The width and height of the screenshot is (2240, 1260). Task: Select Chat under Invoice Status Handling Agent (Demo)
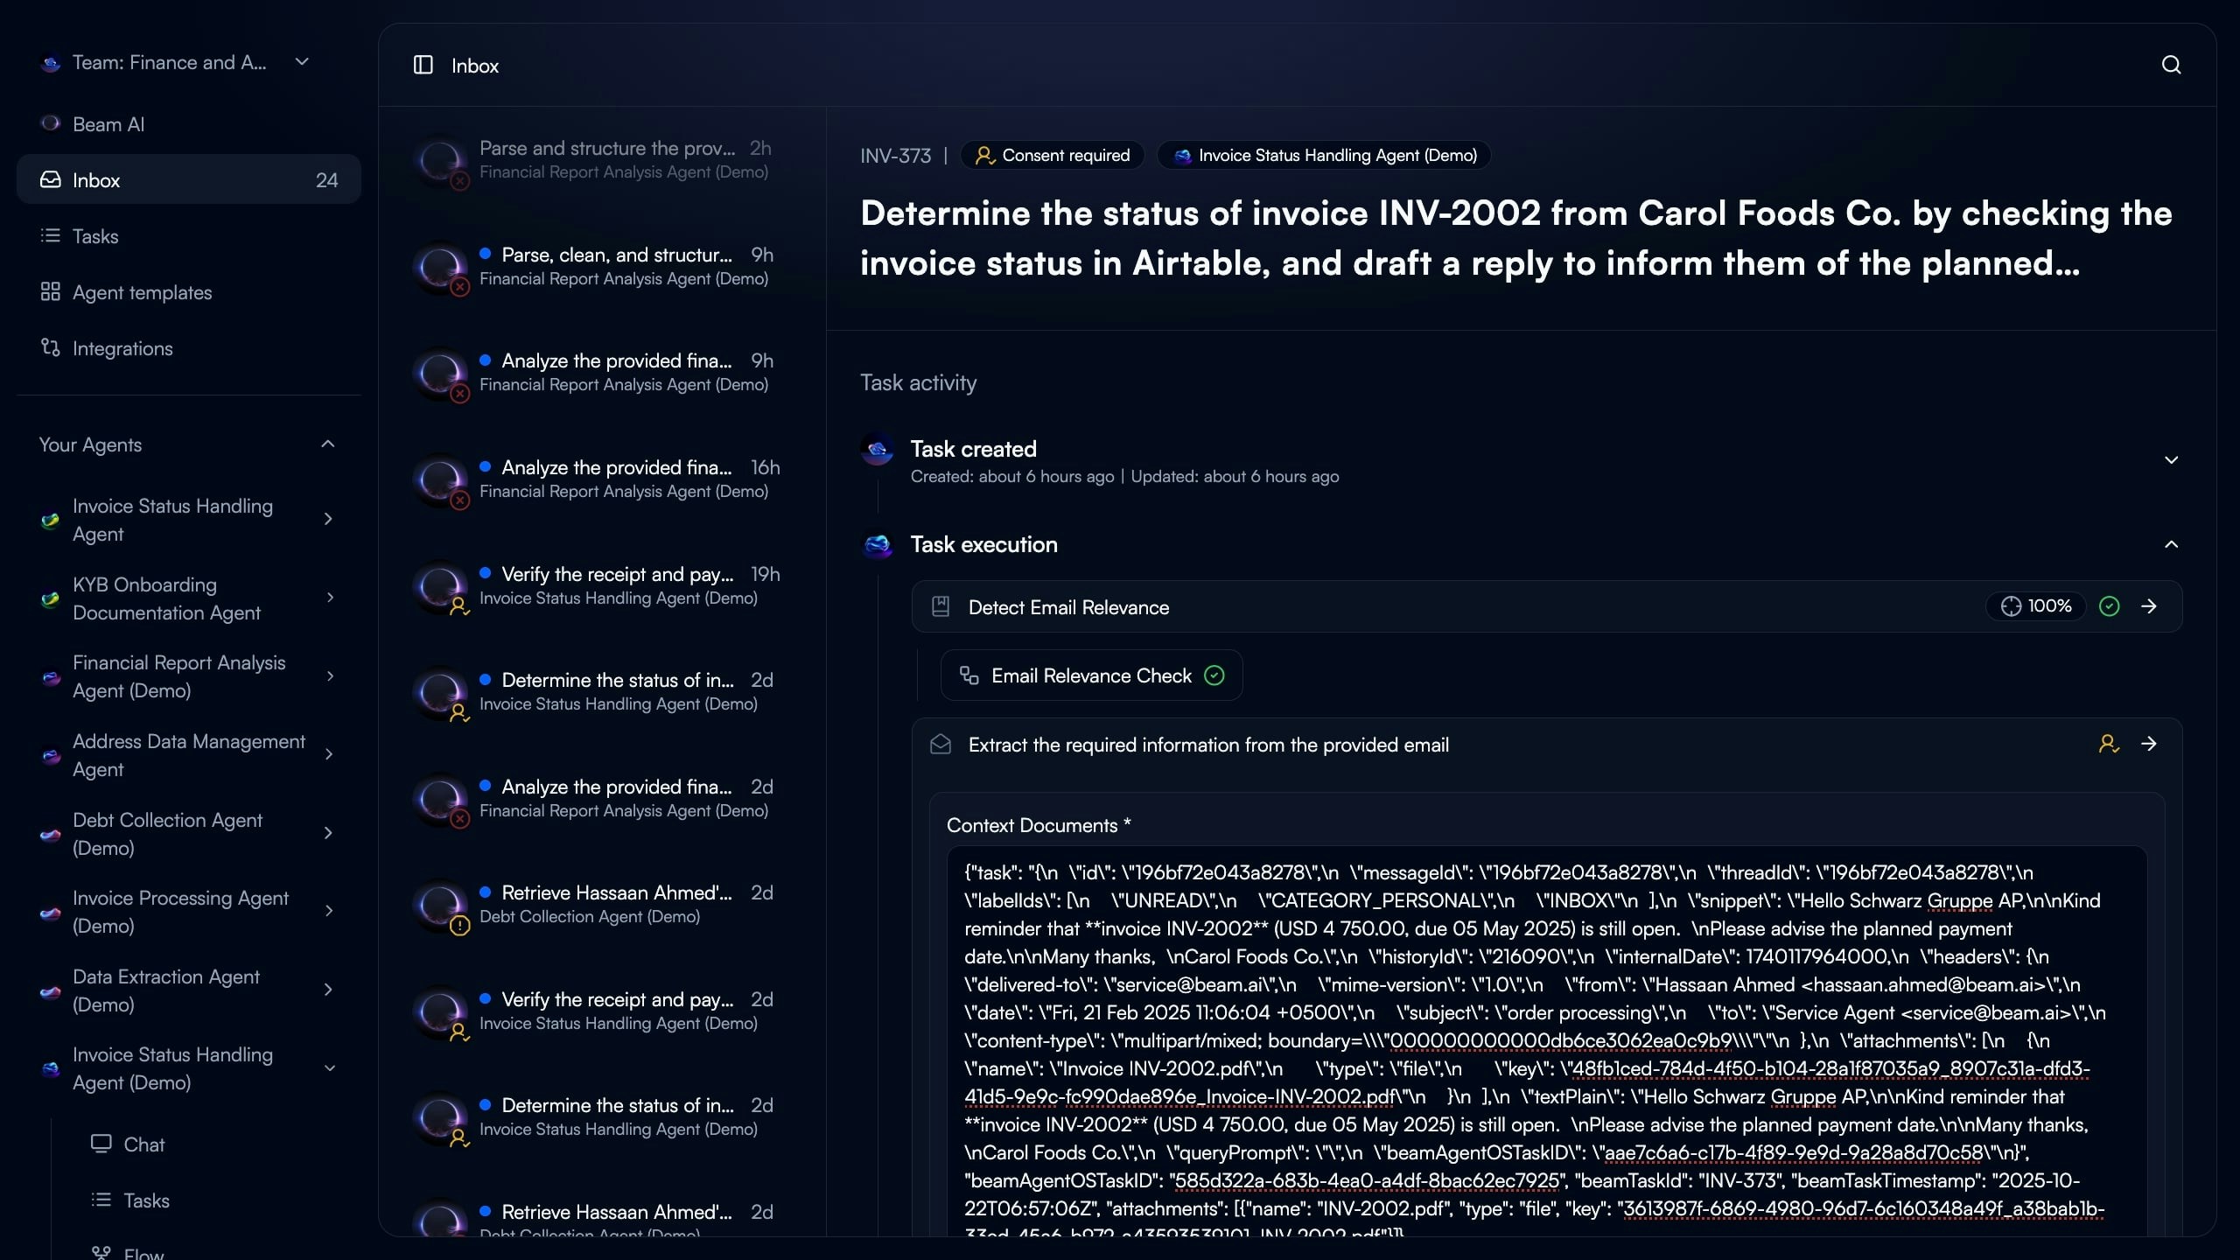pyautogui.click(x=143, y=1144)
